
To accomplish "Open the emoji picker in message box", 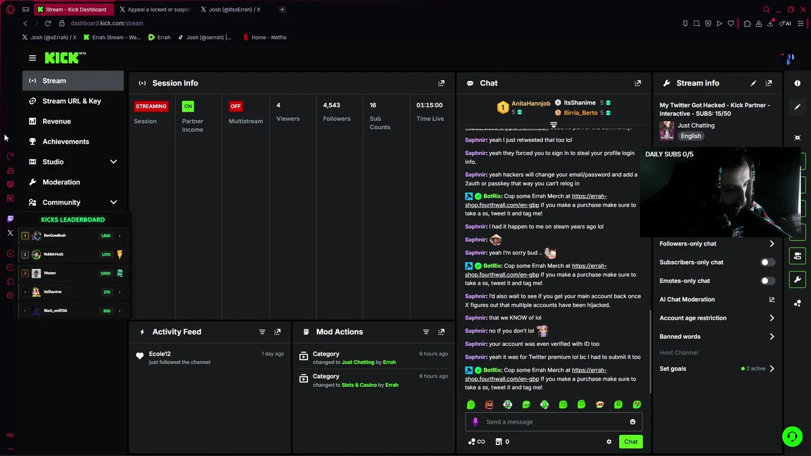I will 632,422.
